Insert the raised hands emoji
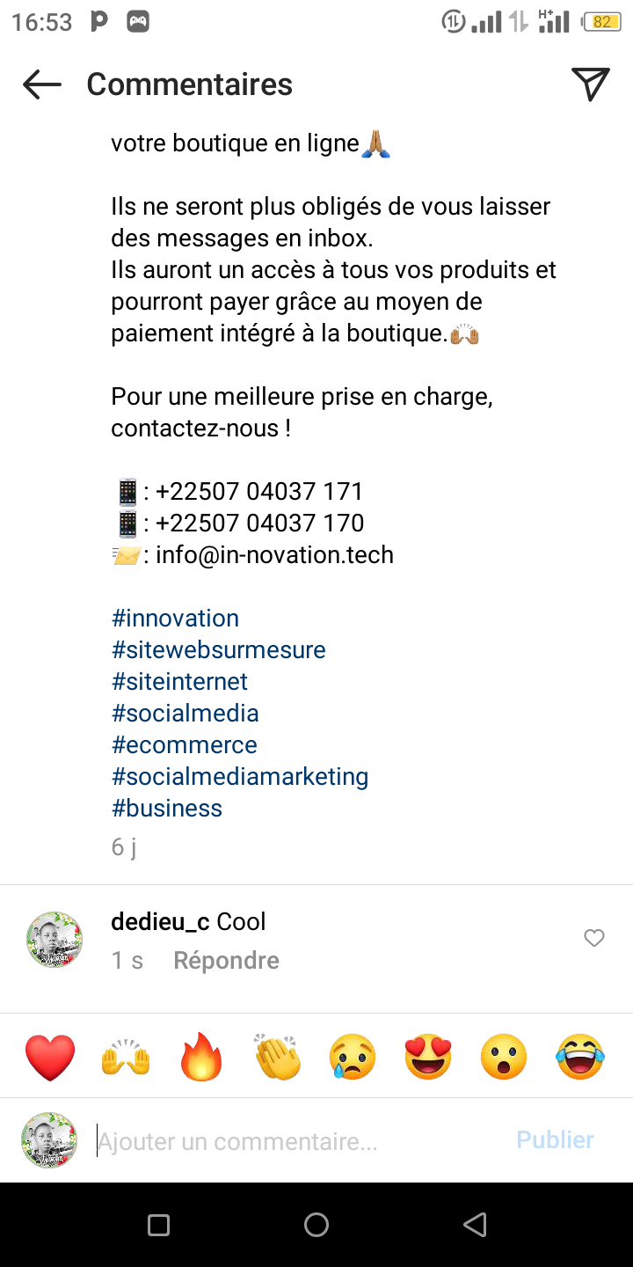Viewport: 633px width, 1267px height. [126, 1057]
